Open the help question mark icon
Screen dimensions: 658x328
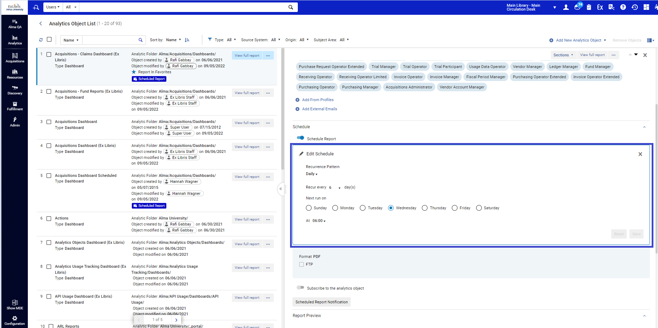[x=623, y=7]
